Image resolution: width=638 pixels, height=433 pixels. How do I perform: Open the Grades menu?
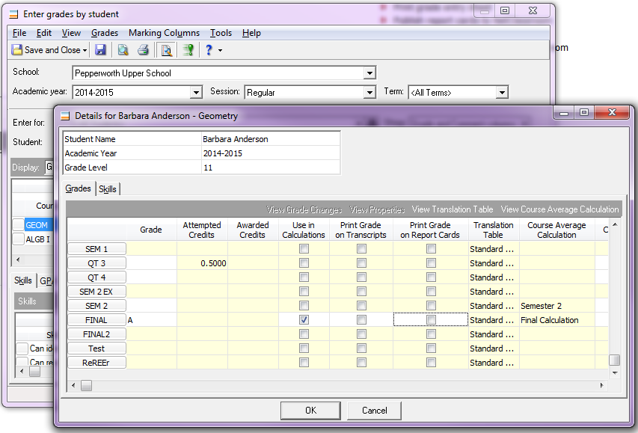tap(105, 33)
